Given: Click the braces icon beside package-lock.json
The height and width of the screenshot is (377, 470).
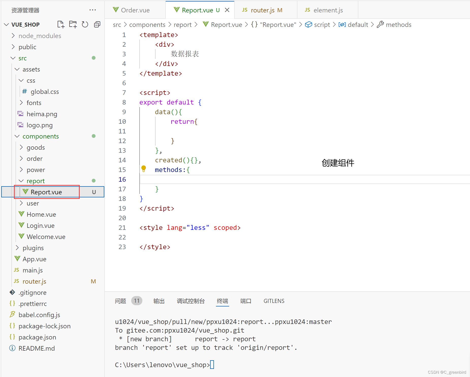Looking at the screenshot, I should pos(12,326).
